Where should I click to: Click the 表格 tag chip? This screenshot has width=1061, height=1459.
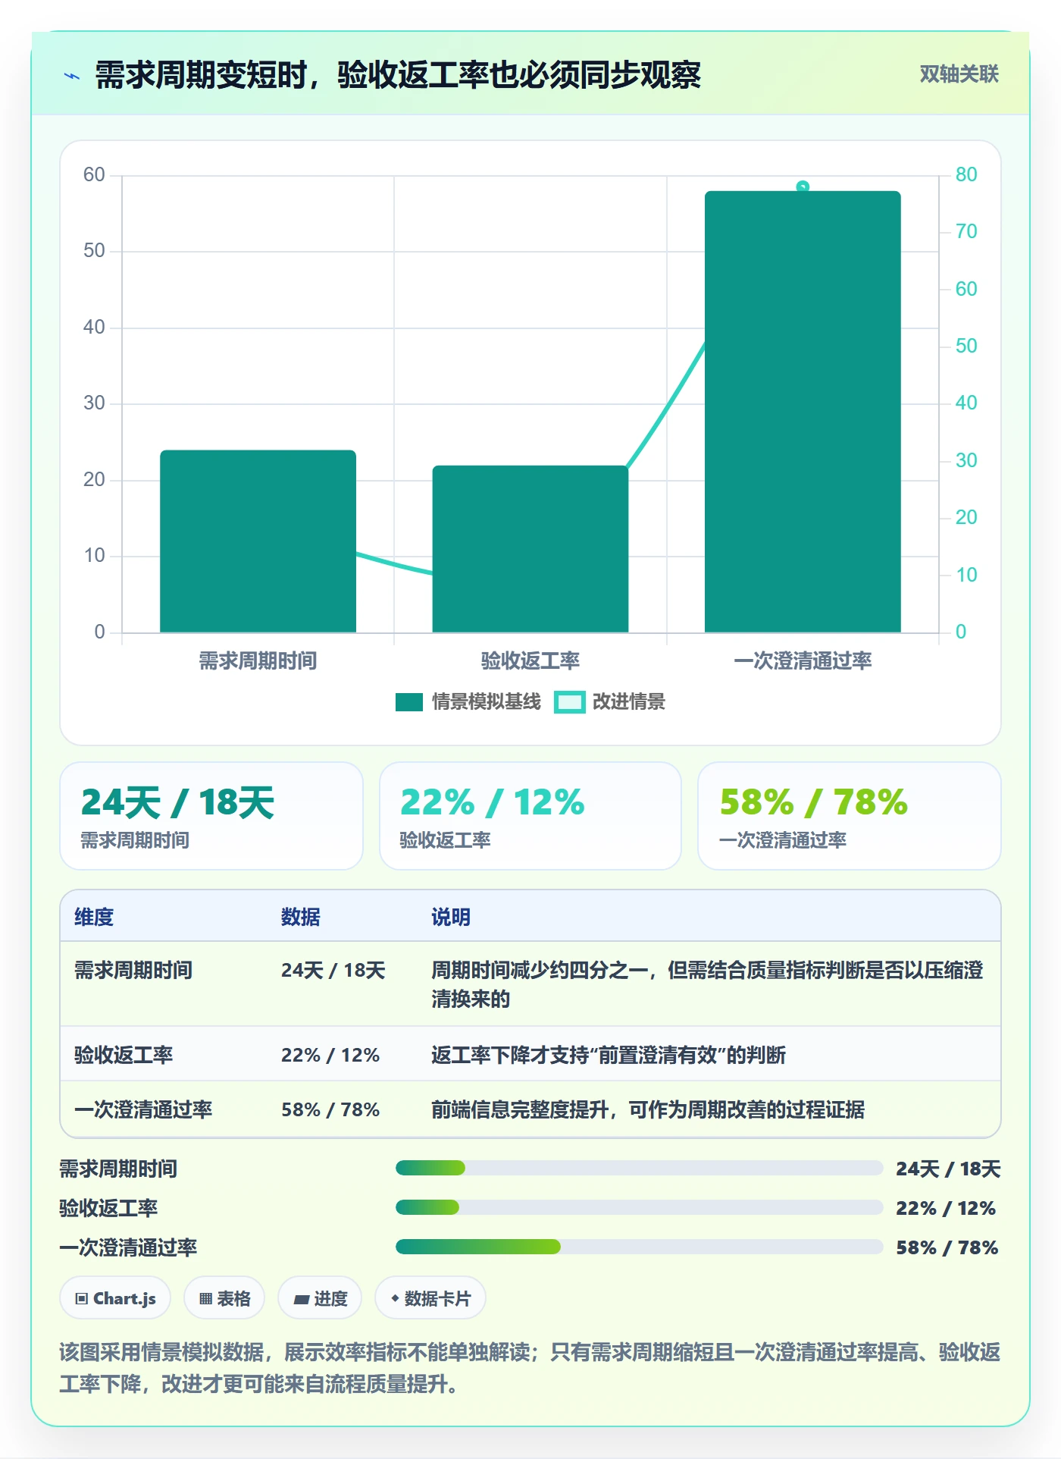click(224, 1298)
